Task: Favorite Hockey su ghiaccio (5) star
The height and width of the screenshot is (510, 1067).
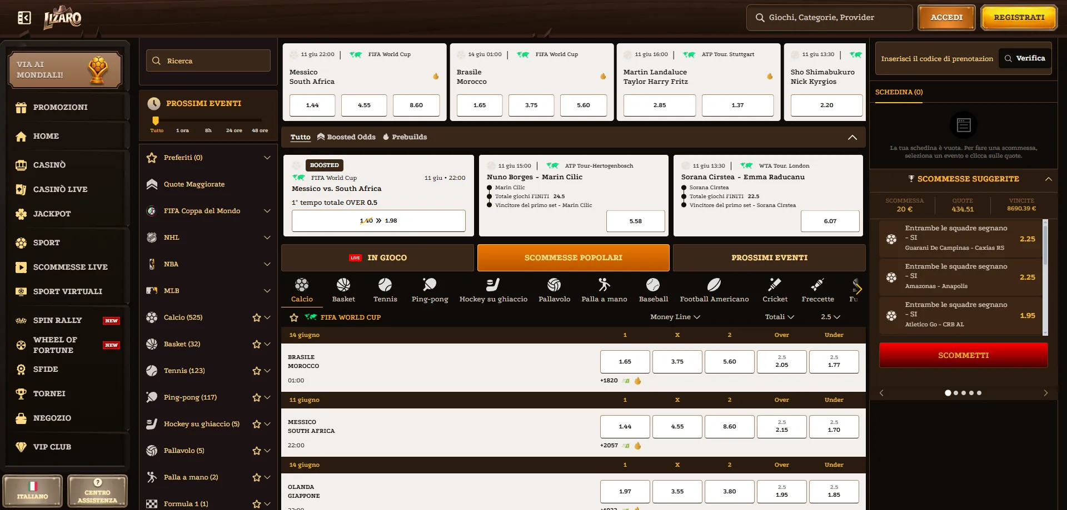Action: click(256, 424)
